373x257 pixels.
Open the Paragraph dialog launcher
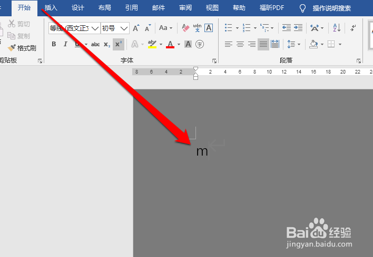click(x=358, y=61)
